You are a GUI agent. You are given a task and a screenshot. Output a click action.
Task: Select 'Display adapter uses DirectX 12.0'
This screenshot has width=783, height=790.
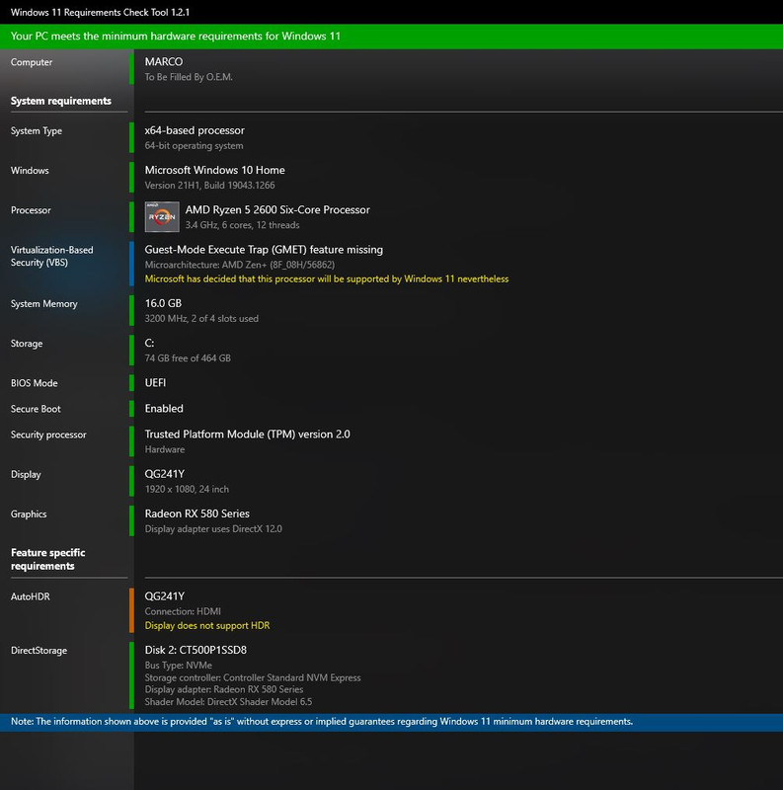(213, 529)
